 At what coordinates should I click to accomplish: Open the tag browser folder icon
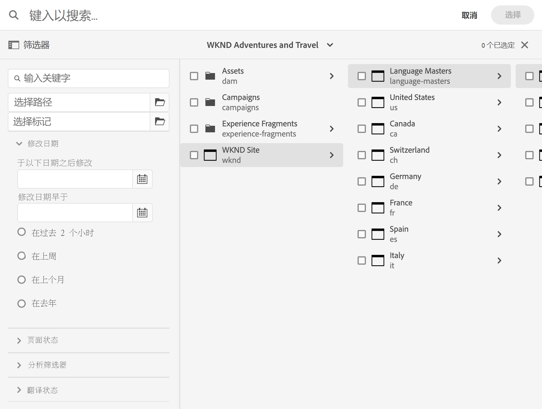[x=160, y=122]
